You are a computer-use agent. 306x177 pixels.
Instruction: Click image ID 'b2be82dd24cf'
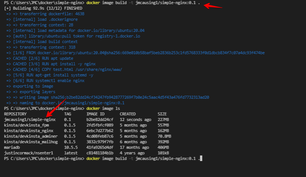100,119
